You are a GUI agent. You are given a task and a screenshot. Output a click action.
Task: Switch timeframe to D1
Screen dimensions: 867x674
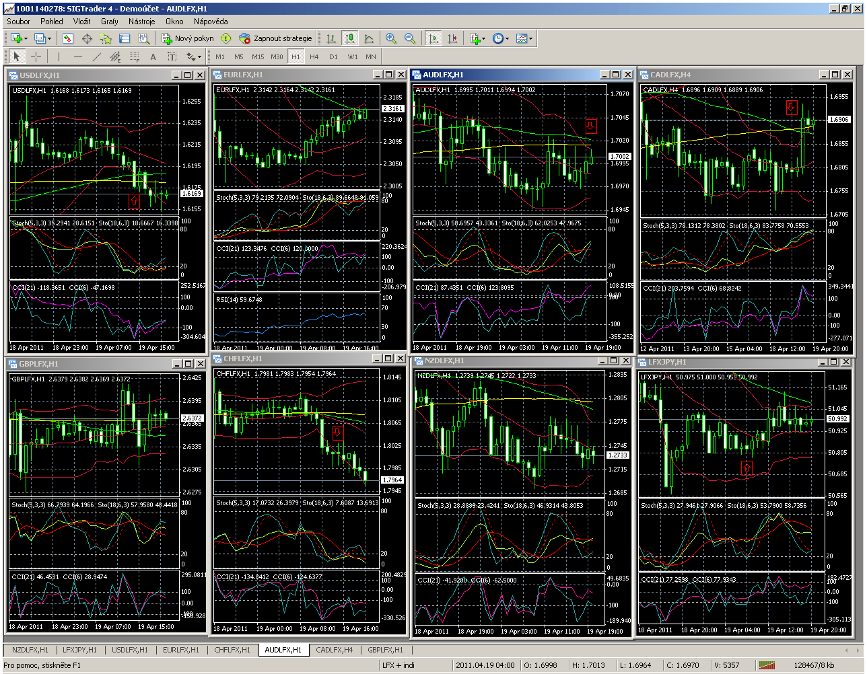(333, 57)
